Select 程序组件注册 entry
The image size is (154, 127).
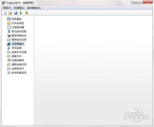click(x=19, y=40)
